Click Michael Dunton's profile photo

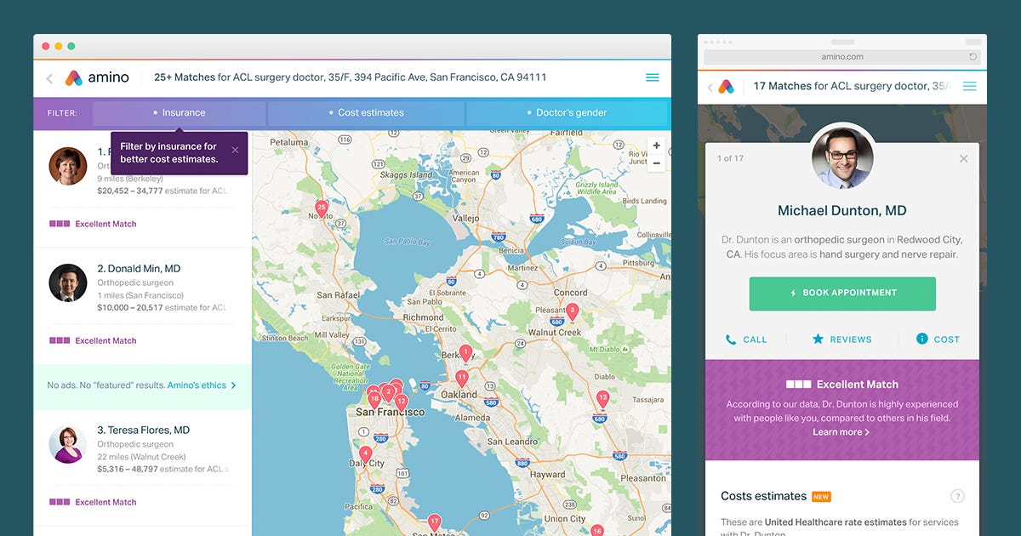[x=842, y=157]
